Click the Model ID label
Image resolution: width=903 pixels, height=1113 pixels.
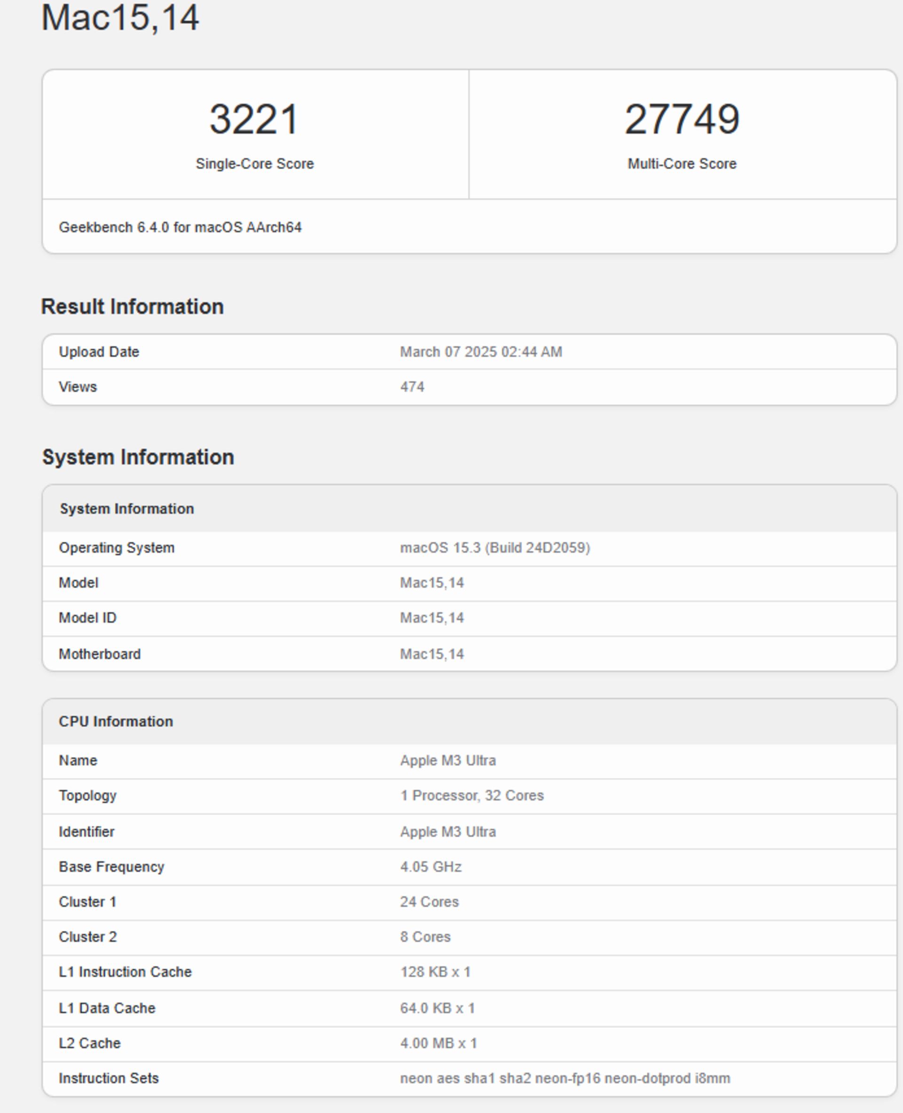(x=87, y=618)
